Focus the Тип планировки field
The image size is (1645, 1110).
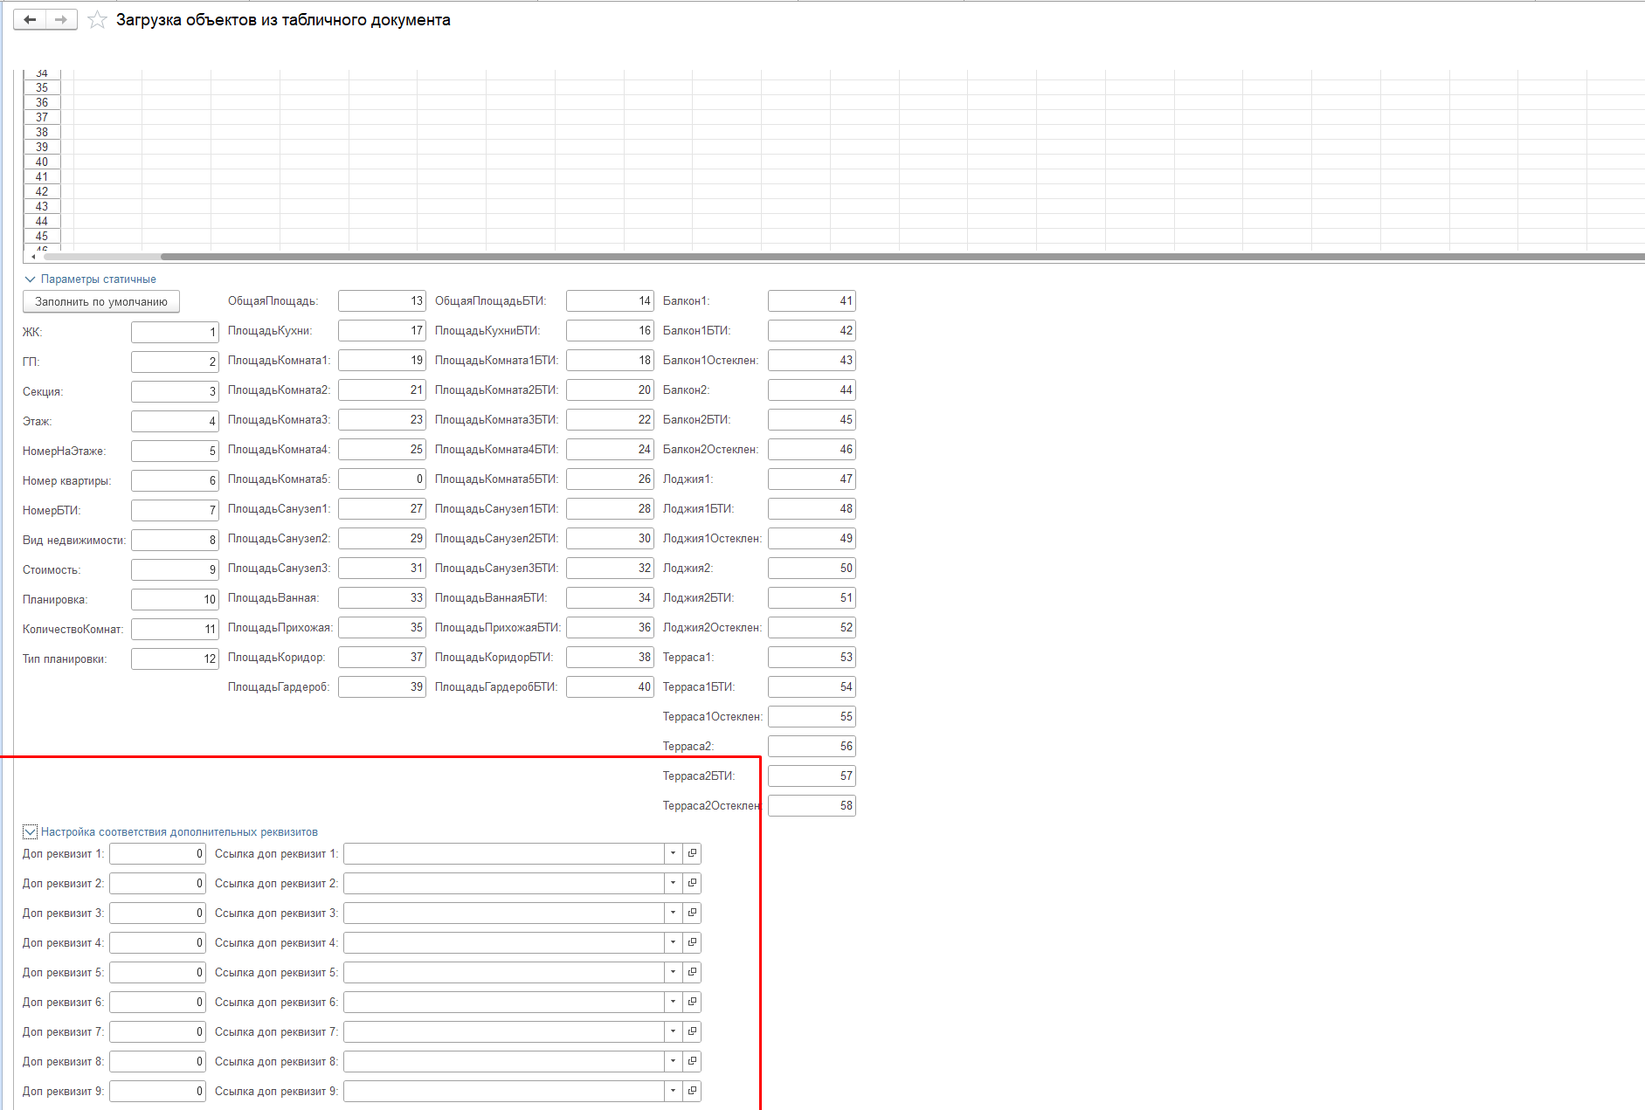click(x=175, y=658)
